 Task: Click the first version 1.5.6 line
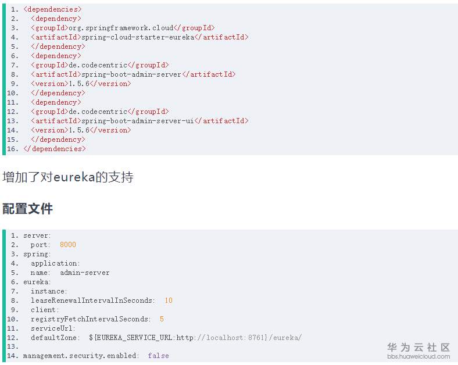[x=80, y=84]
